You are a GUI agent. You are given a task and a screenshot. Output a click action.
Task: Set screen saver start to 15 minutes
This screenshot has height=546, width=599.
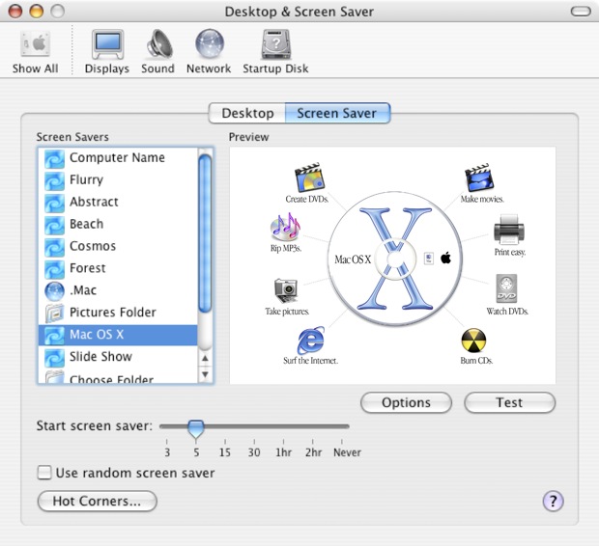[225, 452]
